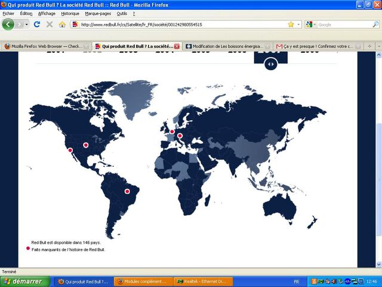Open the Google search engine selector

pyautogui.click(x=310, y=25)
